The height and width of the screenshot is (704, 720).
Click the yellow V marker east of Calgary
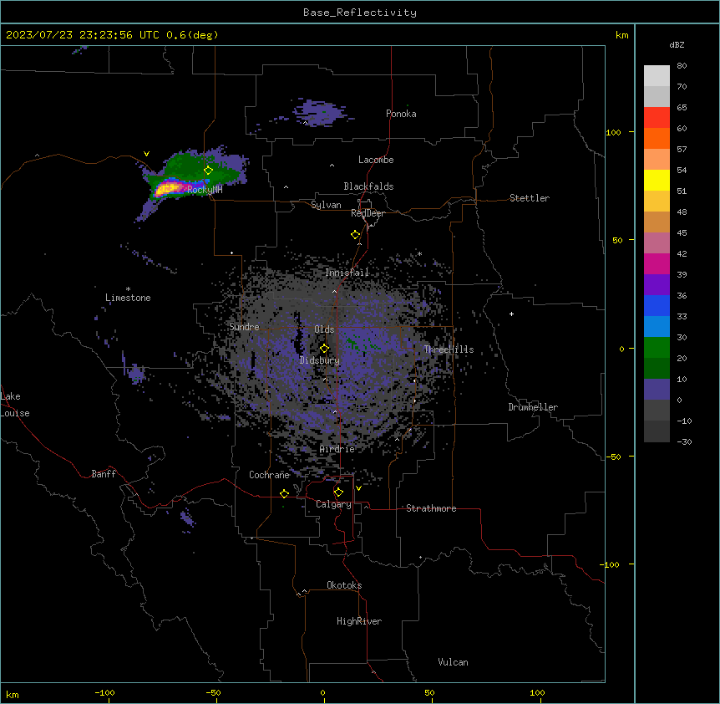pyautogui.click(x=358, y=488)
